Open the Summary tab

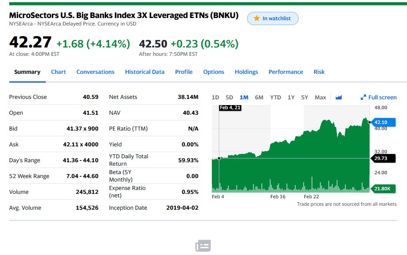[x=27, y=72]
